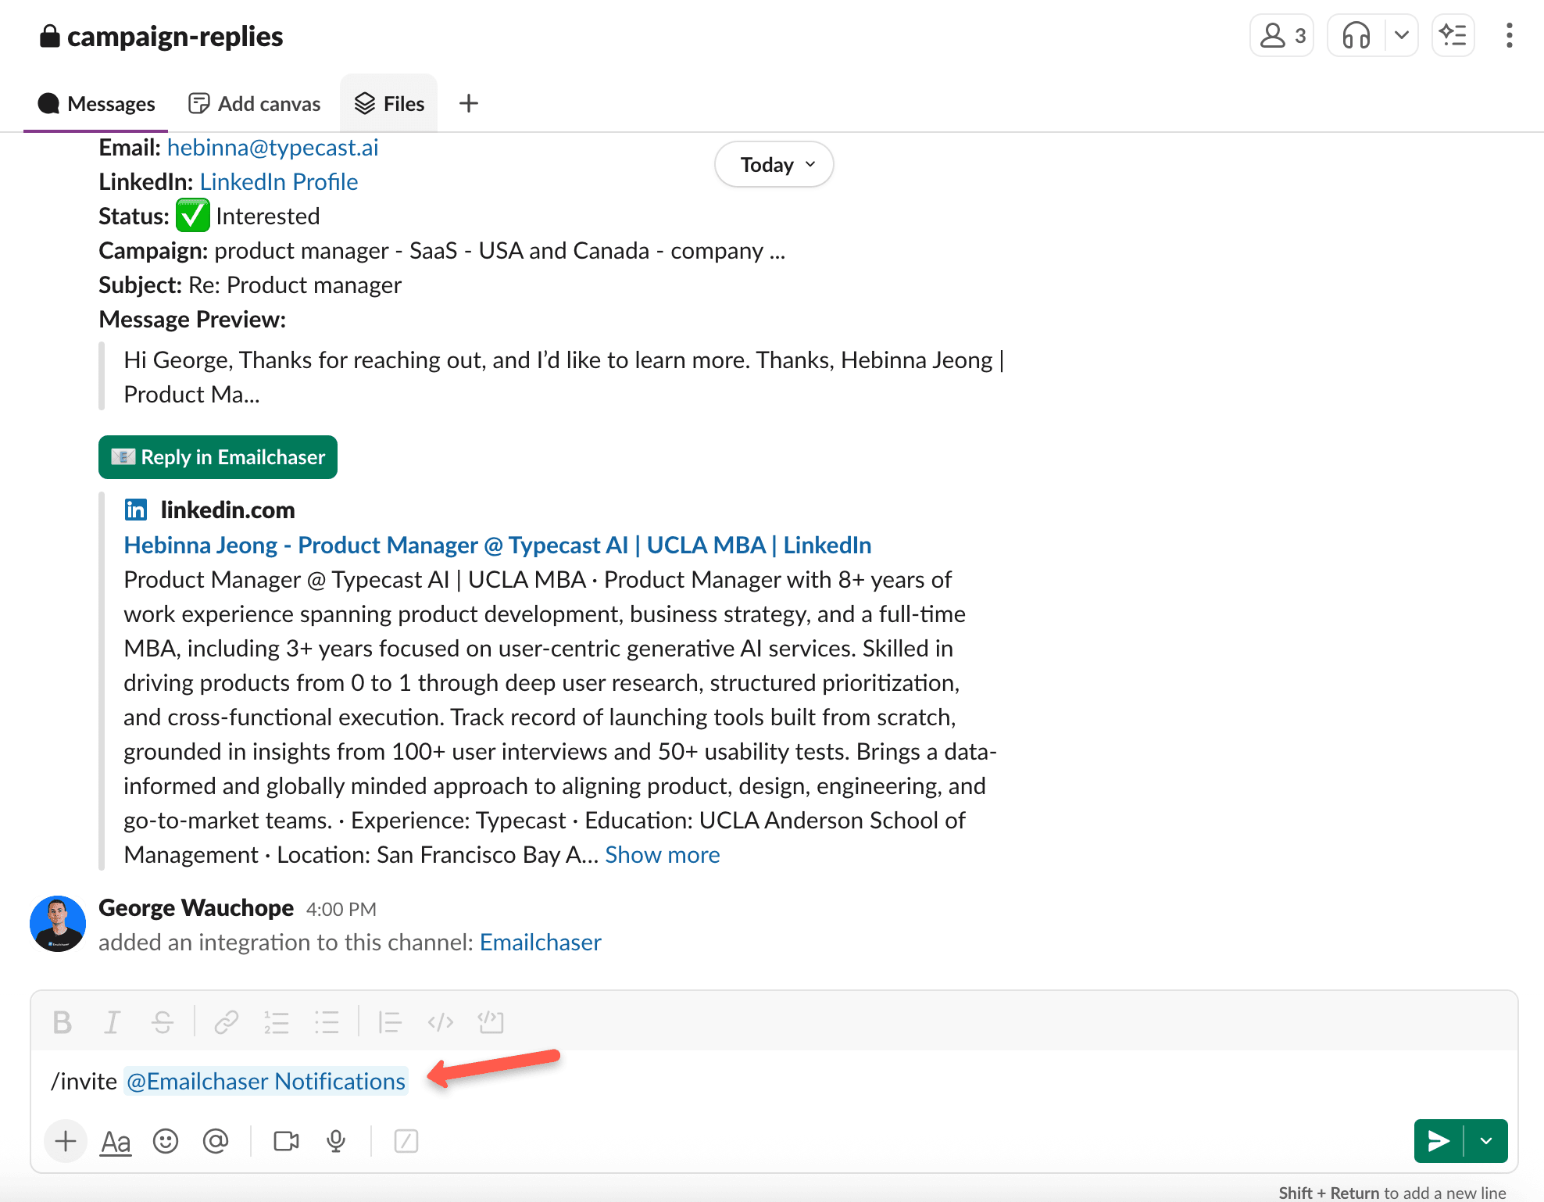Viewport: 1544px width, 1202px height.
Task: Open the Today date dropdown
Action: pyautogui.click(x=774, y=165)
